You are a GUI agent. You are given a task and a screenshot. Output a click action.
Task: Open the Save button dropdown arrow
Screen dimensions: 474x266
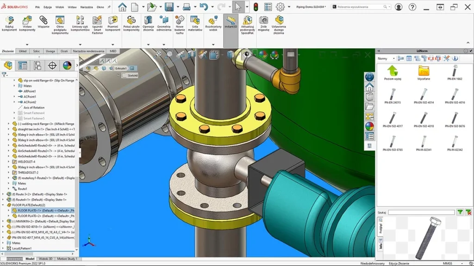[x=177, y=6]
